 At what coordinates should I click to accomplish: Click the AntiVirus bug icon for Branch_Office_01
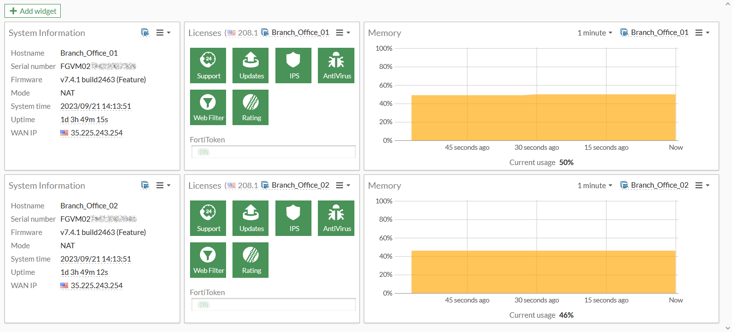pyautogui.click(x=336, y=65)
